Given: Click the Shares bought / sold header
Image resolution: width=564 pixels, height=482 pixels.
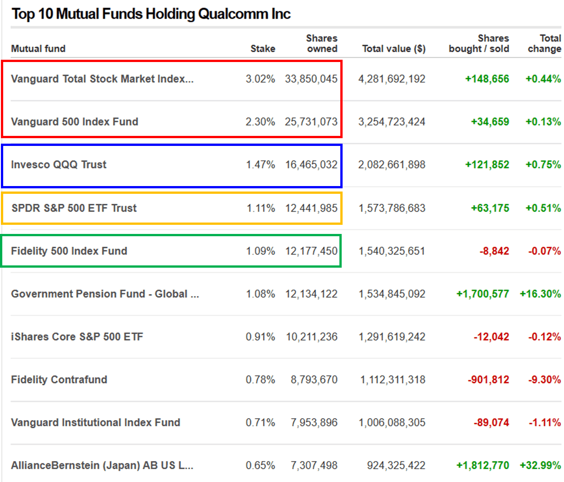Looking at the screenshot, I should coord(479,43).
